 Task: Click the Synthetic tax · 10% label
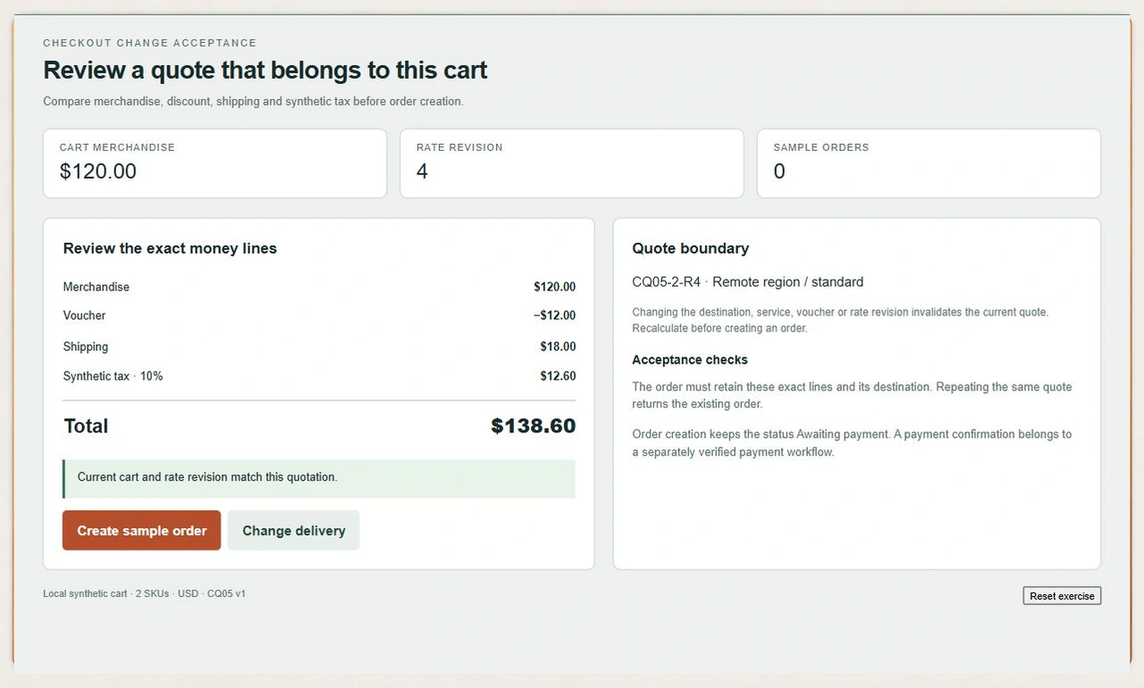click(113, 376)
